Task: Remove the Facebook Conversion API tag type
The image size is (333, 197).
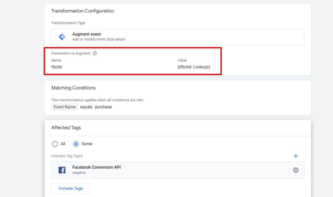Action: coord(296,170)
